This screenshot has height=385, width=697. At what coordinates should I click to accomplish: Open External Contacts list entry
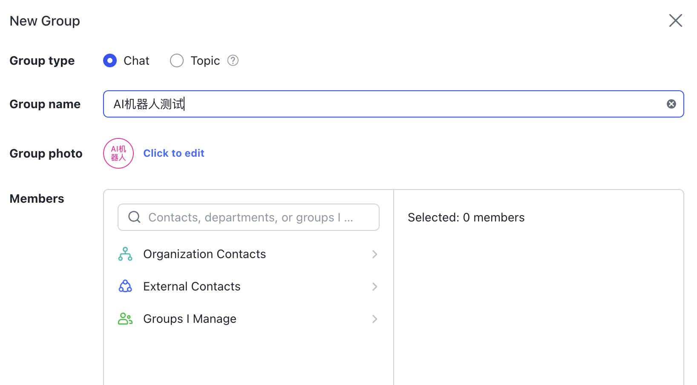click(248, 287)
